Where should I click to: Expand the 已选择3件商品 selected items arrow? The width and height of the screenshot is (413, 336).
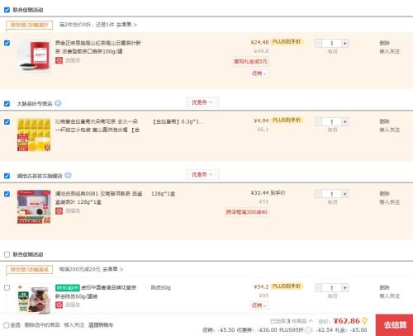[x=311, y=321]
